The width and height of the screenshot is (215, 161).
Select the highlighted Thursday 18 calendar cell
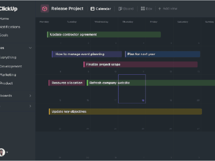pyautogui.click(x=132, y=89)
